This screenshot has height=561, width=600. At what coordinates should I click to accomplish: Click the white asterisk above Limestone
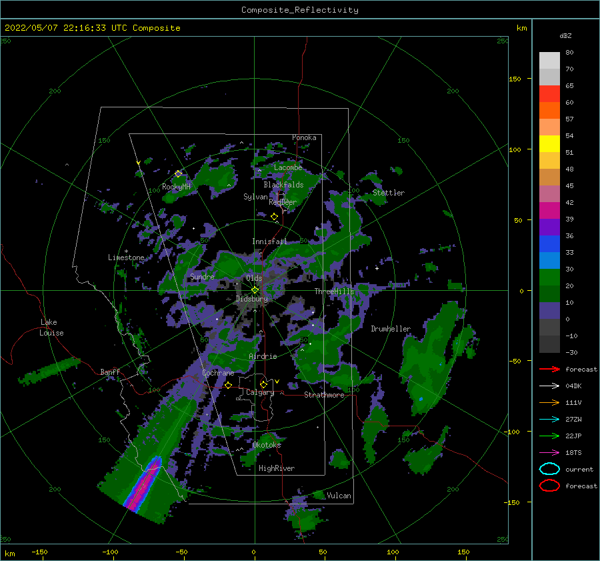pos(126,251)
